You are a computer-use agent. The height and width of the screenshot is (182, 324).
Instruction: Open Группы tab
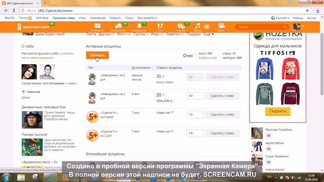coord(141,34)
